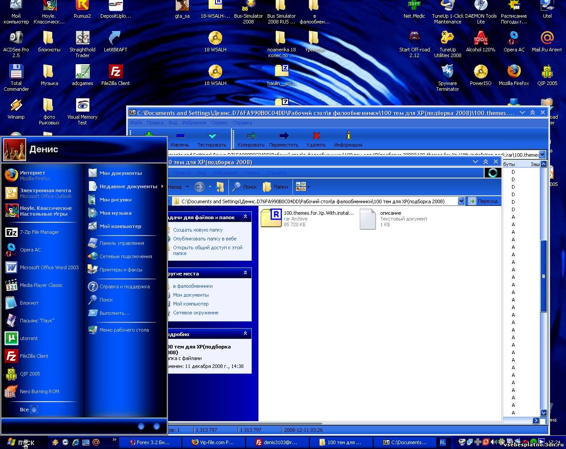The height and width of the screenshot is (449, 566).
Task: Click the Internet Explorer quick launch icon
Action: (x=76, y=442)
